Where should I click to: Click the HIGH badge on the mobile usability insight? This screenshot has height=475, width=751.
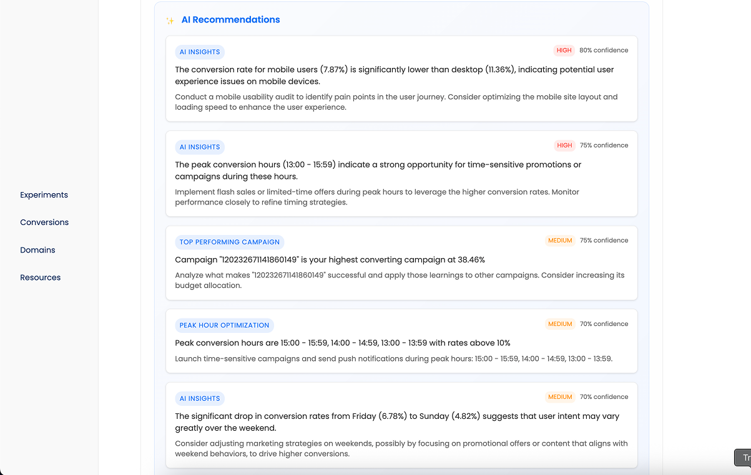(564, 50)
